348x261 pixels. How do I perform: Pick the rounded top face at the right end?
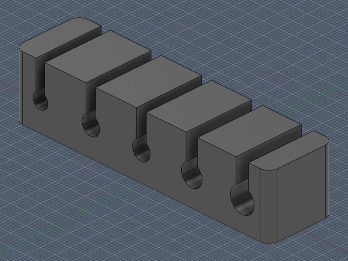click(289, 151)
